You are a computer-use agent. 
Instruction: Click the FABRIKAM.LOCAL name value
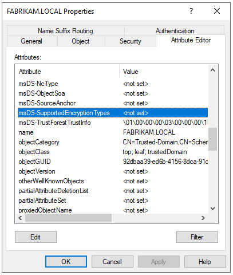(x=149, y=132)
